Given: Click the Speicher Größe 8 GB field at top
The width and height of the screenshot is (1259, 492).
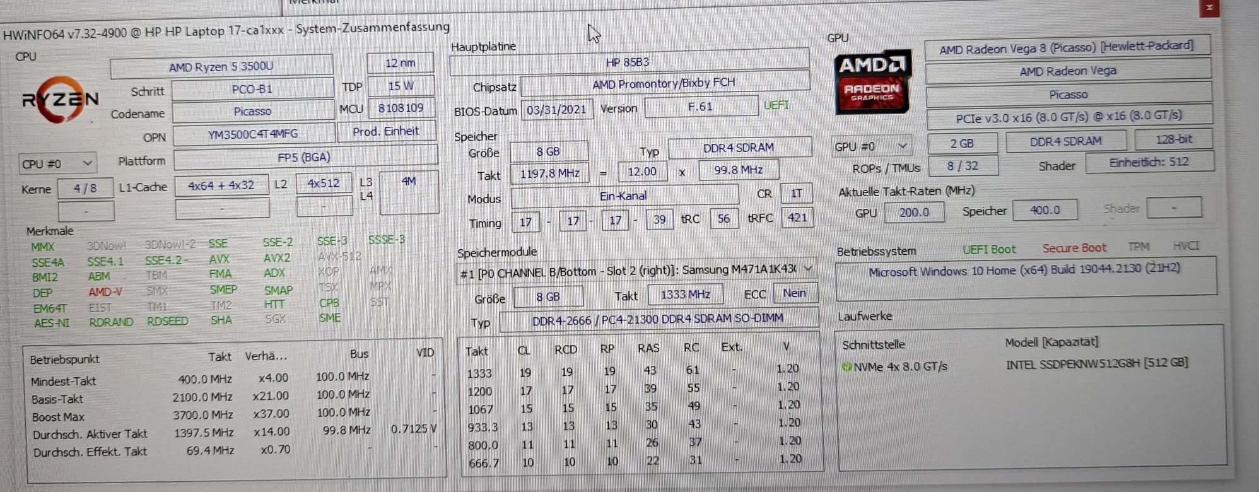Looking at the screenshot, I should [548, 151].
